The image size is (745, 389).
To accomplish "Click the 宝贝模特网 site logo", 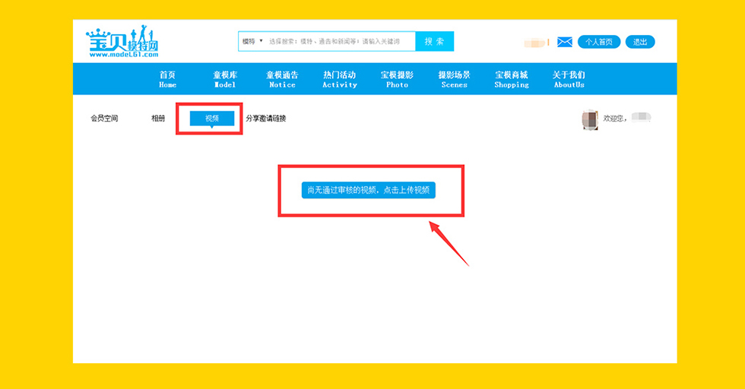I will tap(122, 43).
